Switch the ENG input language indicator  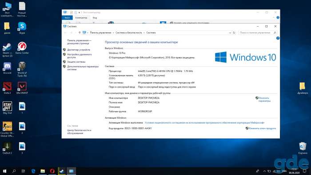pyautogui.click(x=284, y=171)
